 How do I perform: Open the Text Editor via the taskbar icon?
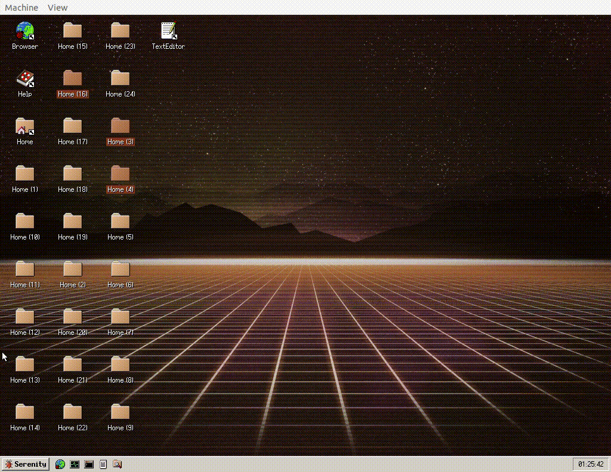(103, 464)
